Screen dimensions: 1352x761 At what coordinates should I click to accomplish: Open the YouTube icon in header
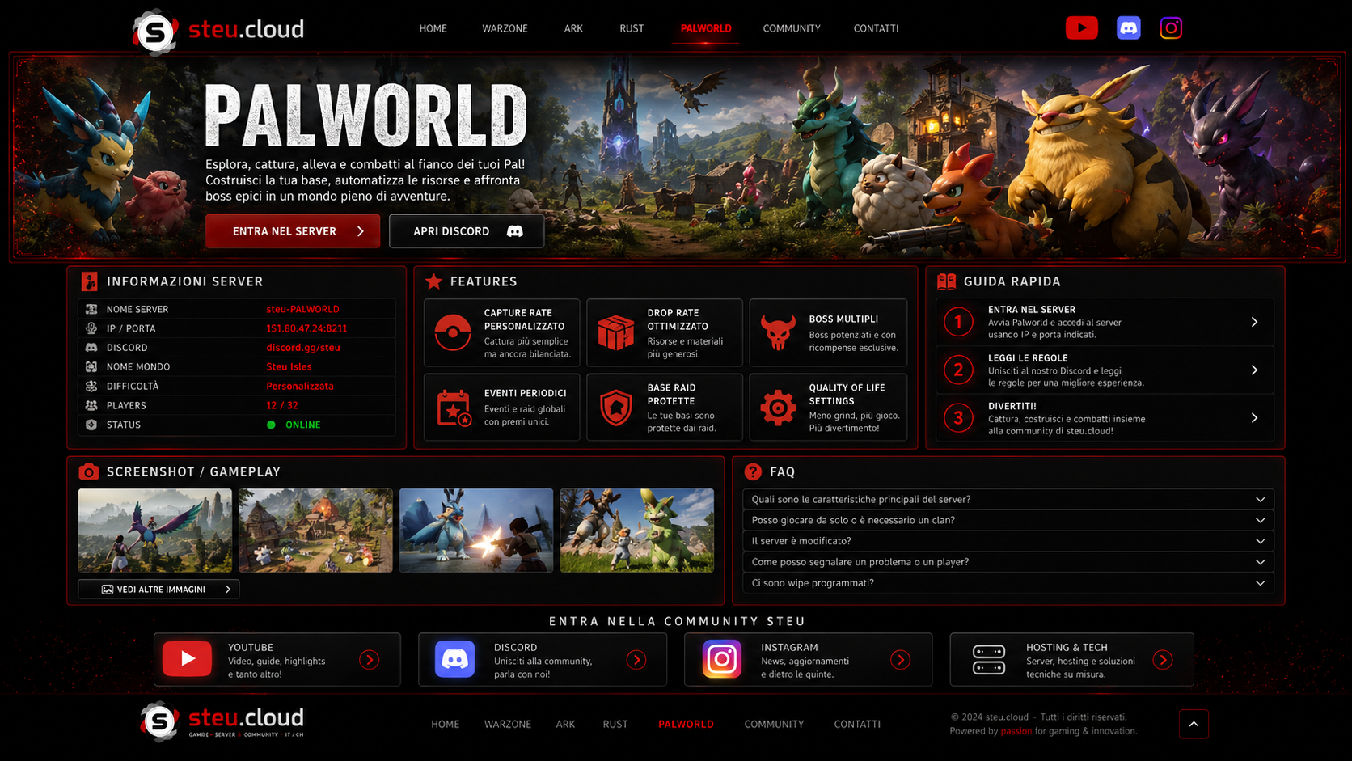pyautogui.click(x=1081, y=28)
